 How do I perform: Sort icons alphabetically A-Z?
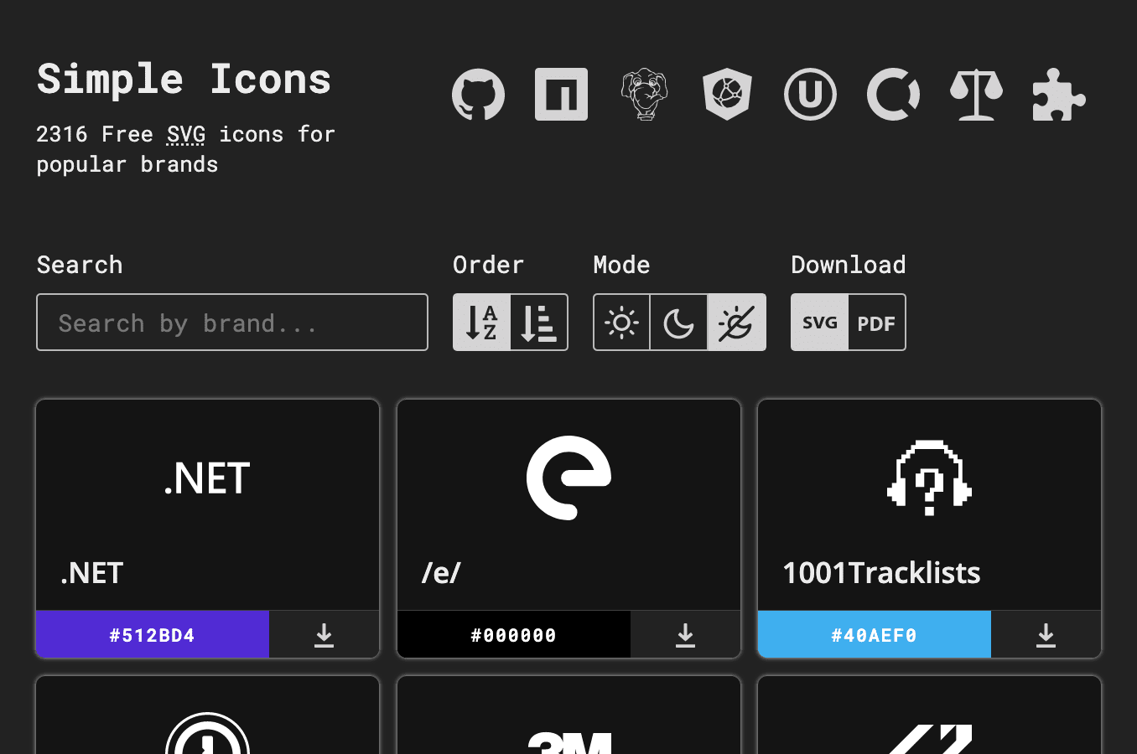pos(481,322)
